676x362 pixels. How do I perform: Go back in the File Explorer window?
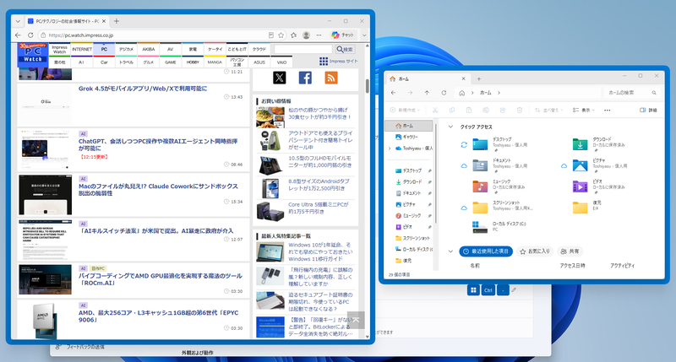393,93
